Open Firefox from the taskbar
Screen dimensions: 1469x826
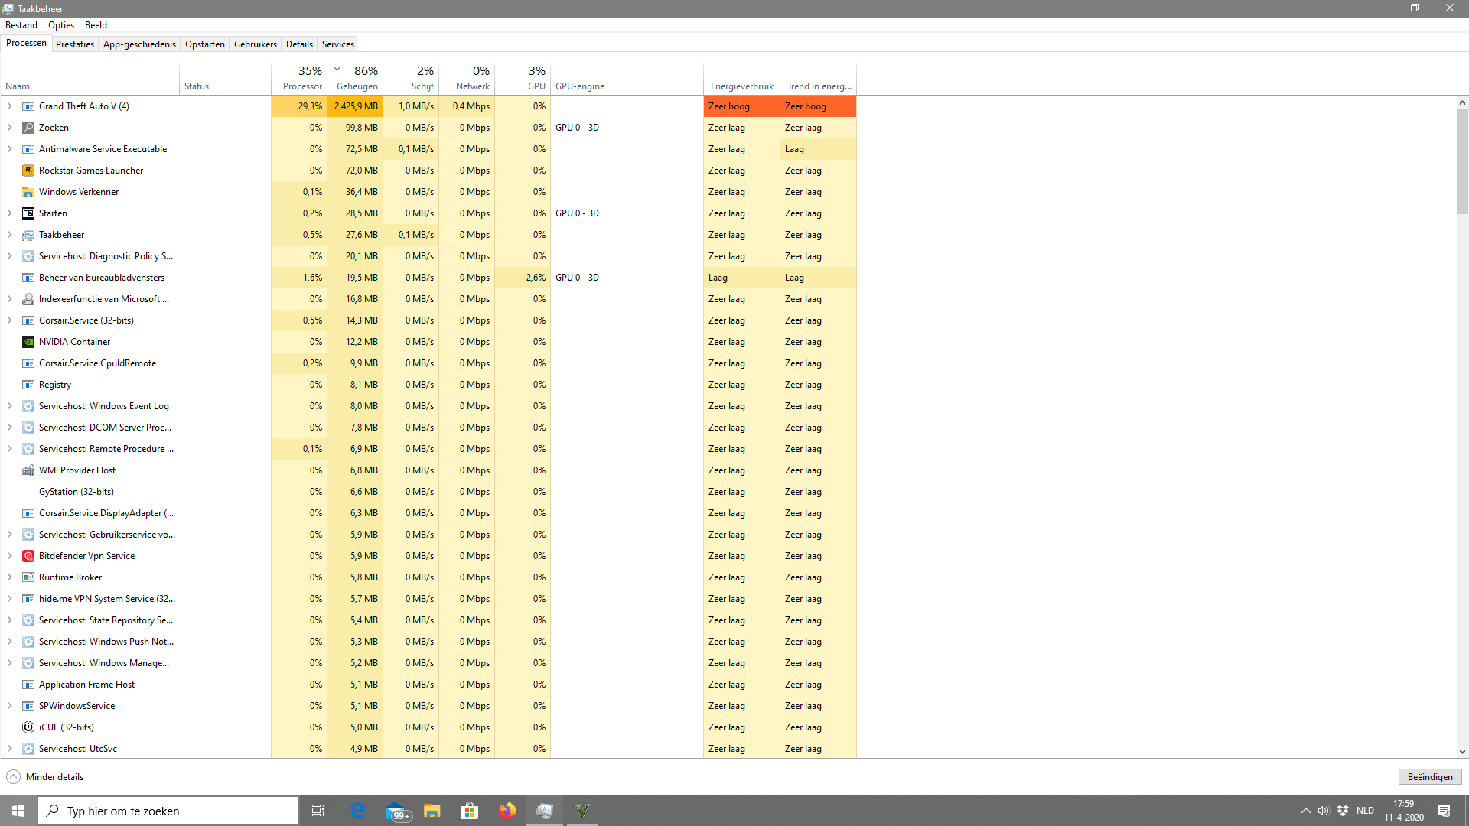click(506, 811)
